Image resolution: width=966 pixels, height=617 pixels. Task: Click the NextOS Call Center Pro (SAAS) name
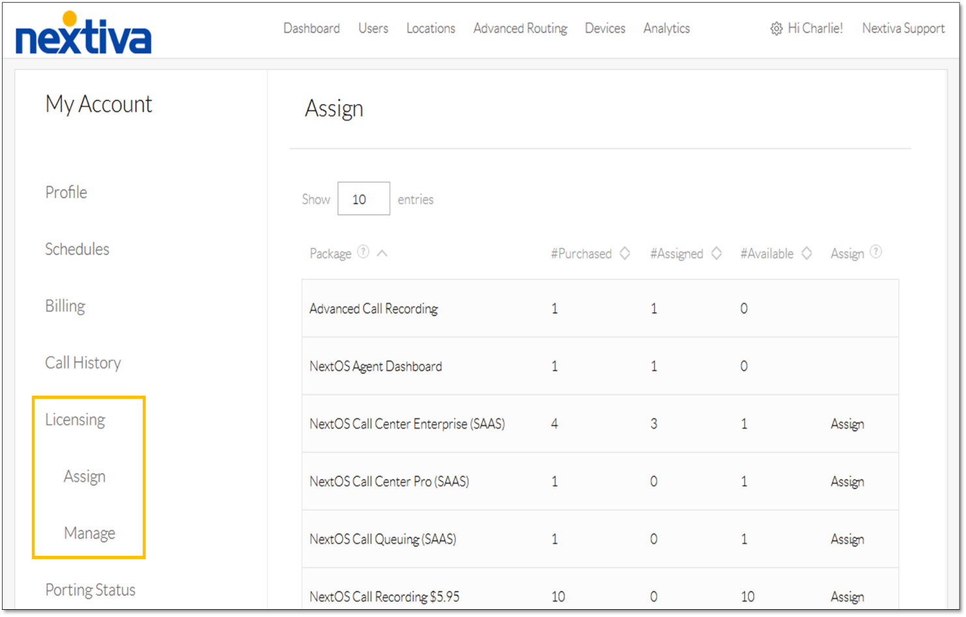point(390,482)
